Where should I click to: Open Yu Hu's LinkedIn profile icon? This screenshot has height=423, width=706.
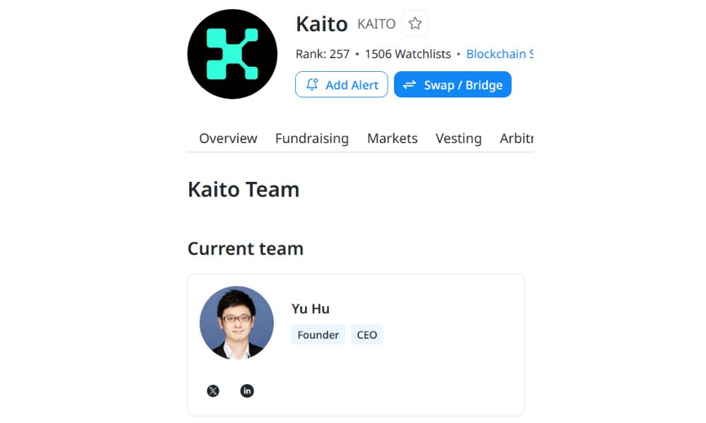point(246,390)
